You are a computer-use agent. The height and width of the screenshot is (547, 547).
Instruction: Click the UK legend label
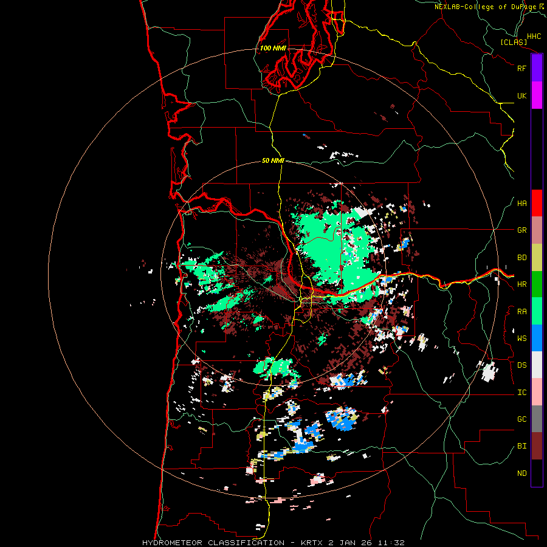pos(521,95)
